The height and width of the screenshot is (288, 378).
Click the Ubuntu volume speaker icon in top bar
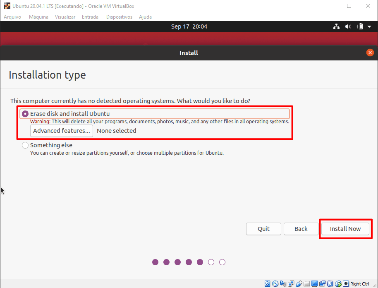(x=348, y=26)
